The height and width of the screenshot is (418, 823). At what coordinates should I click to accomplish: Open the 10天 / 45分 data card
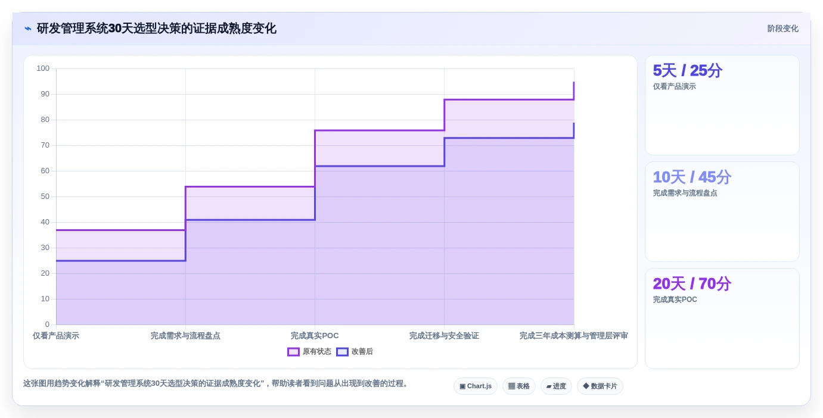point(722,211)
